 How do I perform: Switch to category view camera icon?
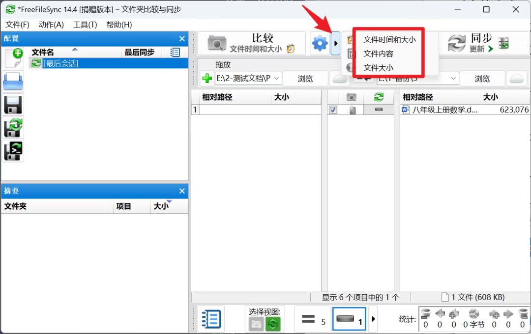pyautogui.click(x=256, y=325)
